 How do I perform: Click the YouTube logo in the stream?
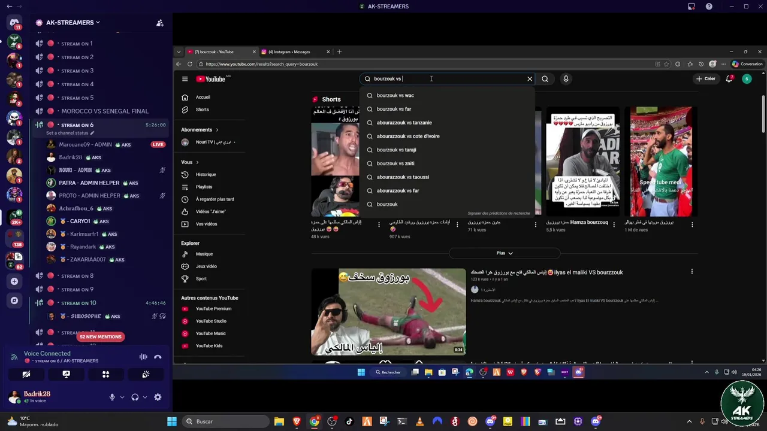210,79
